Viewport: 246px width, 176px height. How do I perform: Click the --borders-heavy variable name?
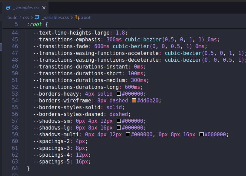coord(56,94)
